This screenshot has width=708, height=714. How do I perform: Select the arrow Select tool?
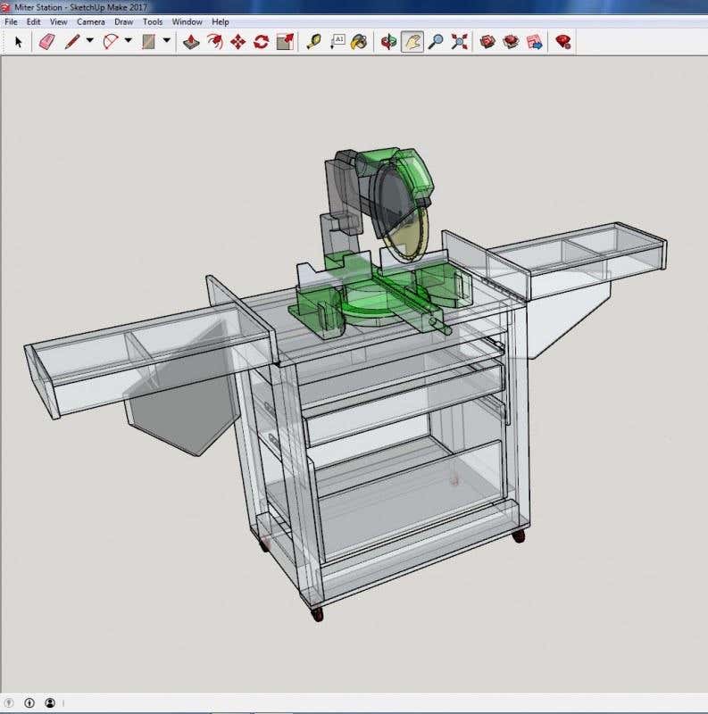pyautogui.click(x=18, y=41)
